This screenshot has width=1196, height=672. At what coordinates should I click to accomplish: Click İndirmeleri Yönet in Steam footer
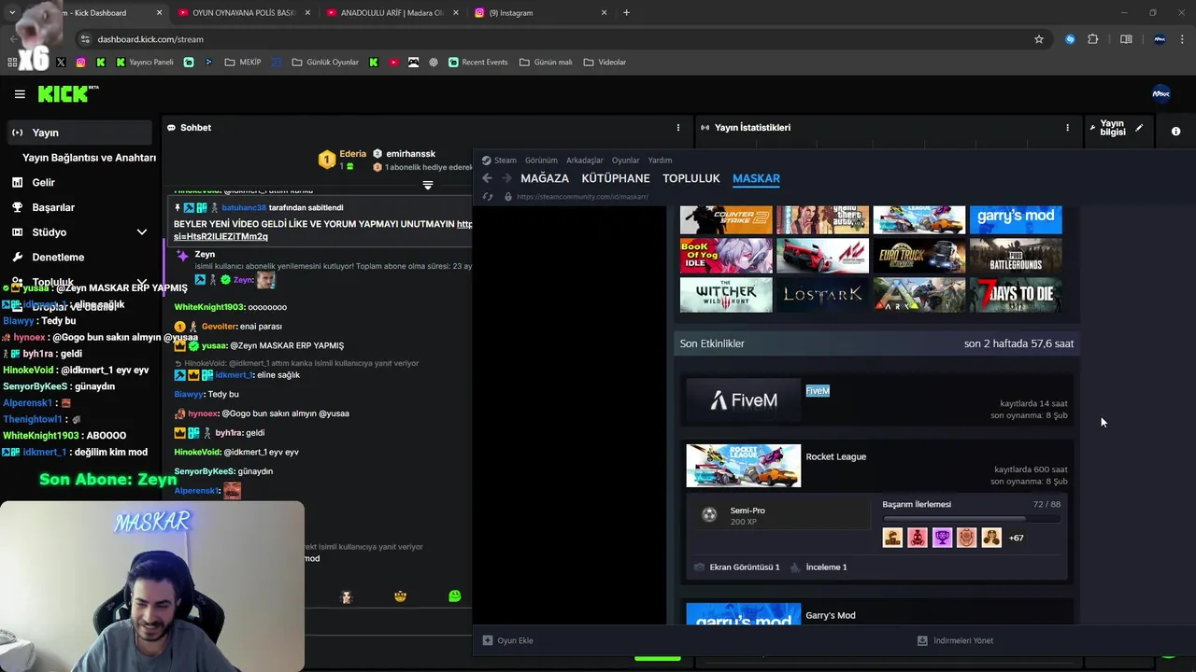pos(955,640)
